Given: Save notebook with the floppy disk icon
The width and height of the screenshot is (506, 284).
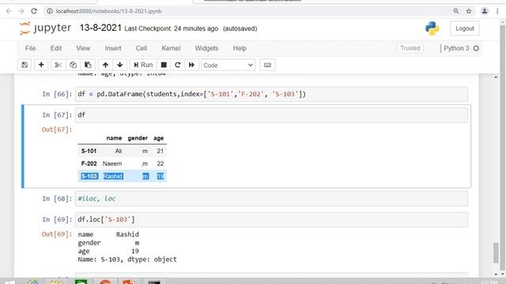Looking at the screenshot, I should (x=25, y=65).
